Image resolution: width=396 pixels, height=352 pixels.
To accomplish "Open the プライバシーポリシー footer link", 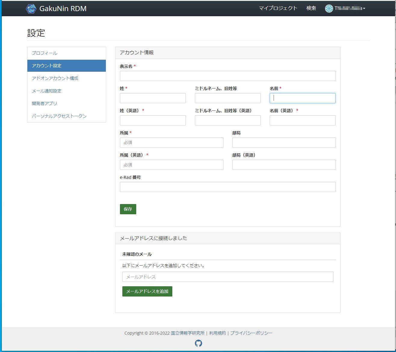I will [251, 333].
